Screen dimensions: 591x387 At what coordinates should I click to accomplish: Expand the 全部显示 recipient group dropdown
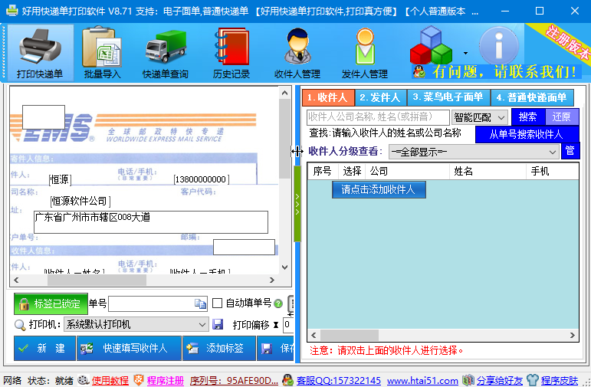tap(474, 152)
